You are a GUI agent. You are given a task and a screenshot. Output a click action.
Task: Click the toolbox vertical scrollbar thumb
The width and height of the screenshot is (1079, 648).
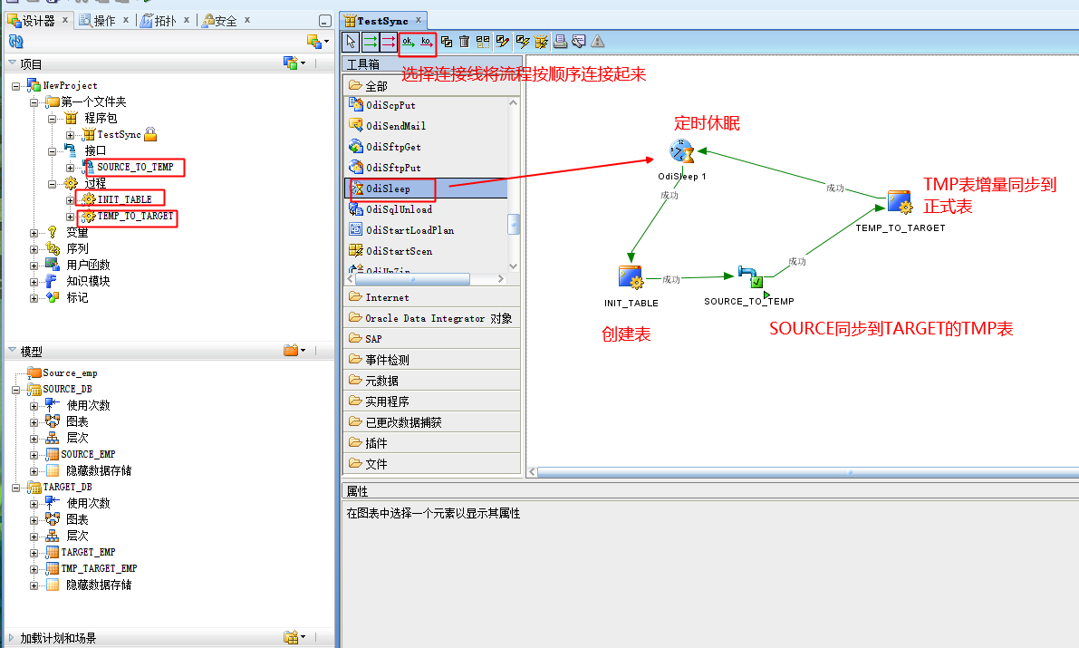[x=514, y=225]
